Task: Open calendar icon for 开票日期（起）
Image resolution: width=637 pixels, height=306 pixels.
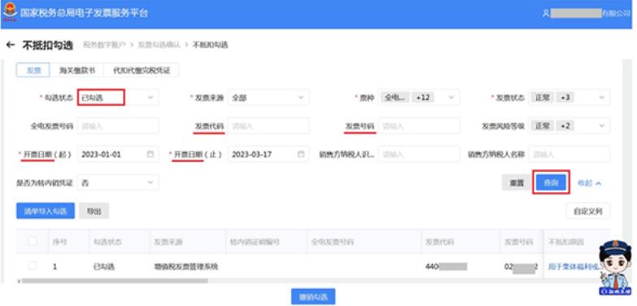Action: [151, 155]
